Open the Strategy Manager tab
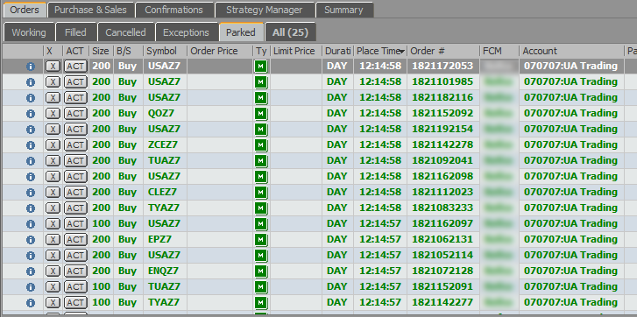Screen dimensions: 637x317 264,11
